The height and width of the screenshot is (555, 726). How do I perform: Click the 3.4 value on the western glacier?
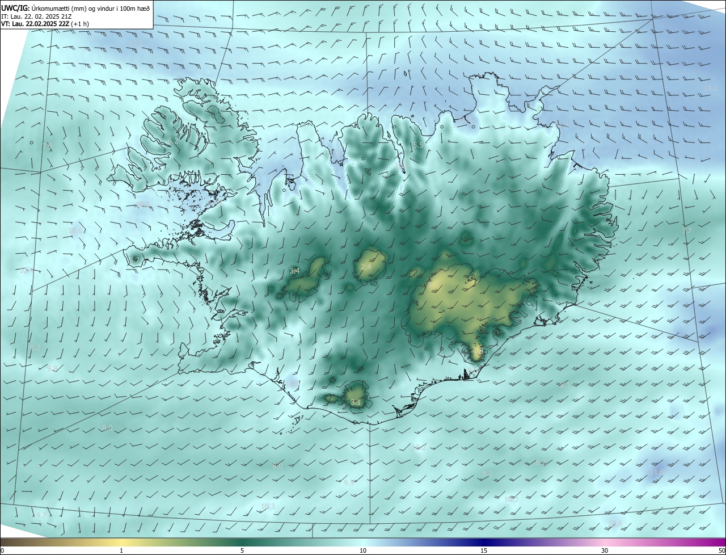(294, 271)
